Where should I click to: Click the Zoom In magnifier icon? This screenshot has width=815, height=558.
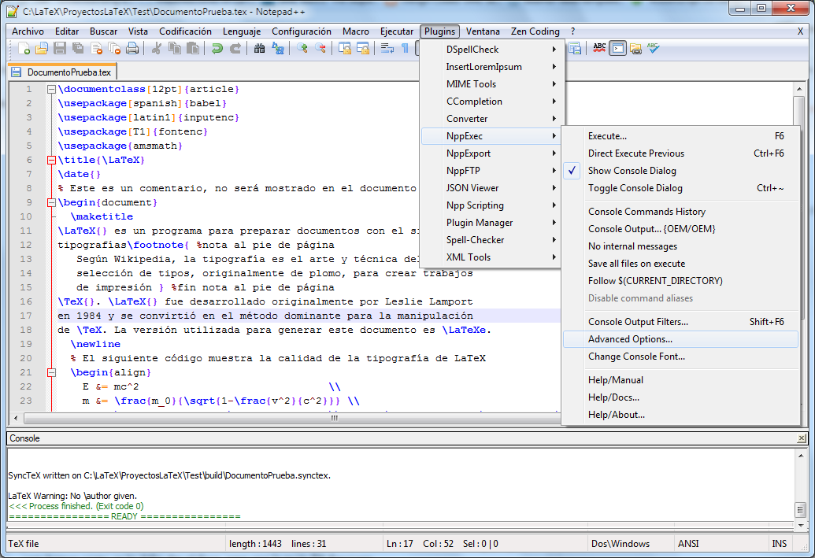(302, 49)
